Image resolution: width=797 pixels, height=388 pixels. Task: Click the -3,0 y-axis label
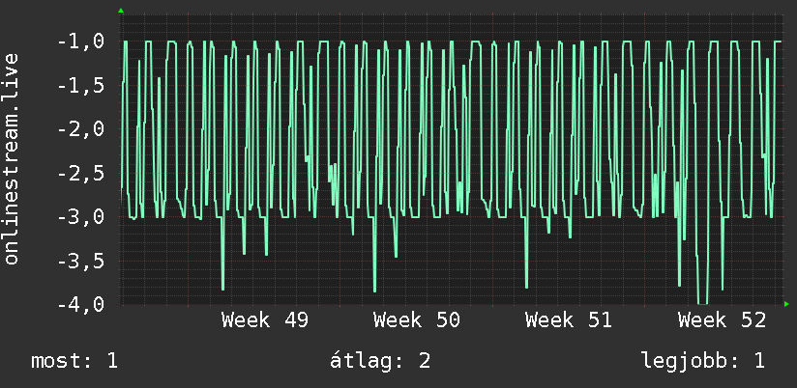tap(81, 217)
